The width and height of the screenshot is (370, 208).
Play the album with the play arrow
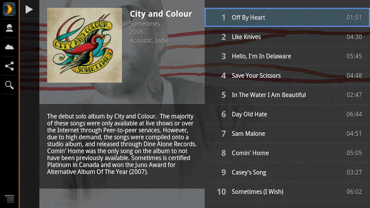29,9
